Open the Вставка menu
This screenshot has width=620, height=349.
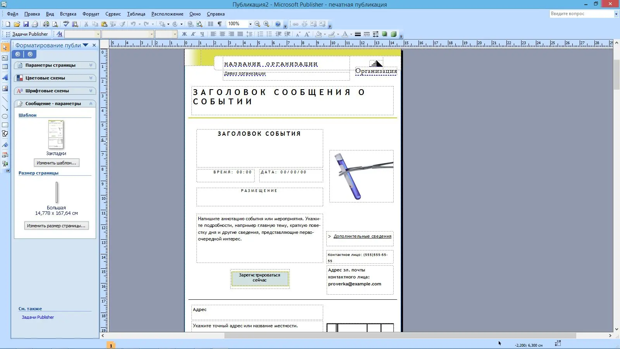pyautogui.click(x=68, y=14)
